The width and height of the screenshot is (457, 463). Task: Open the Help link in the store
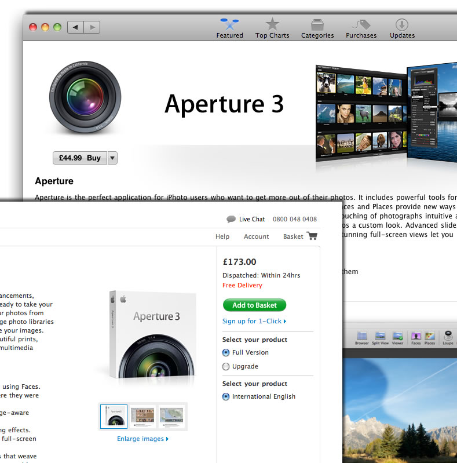coord(222,236)
